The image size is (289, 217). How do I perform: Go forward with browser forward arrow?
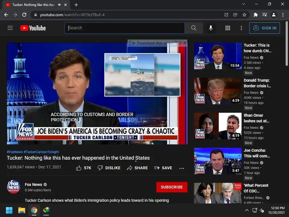15,15
